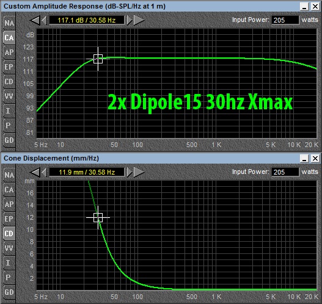Open AP tab in Custom Amplitude Response window
This screenshot has height=304, width=322.
click(x=9, y=52)
